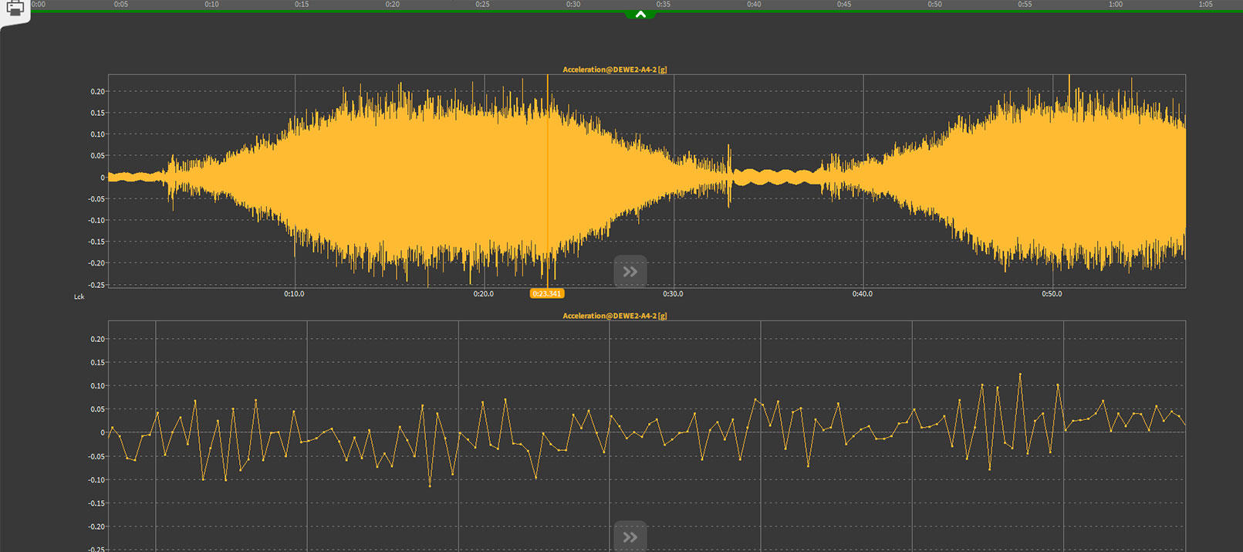This screenshot has height=552, width=1243.
Task: Click the 0.20 y-axis label of upper chart
Action: pyautogui.click(x=97, y=92)
